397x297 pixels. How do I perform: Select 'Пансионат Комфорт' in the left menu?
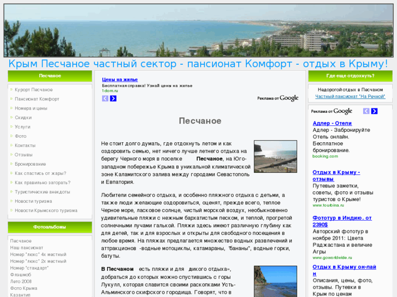tap(37, 99)
